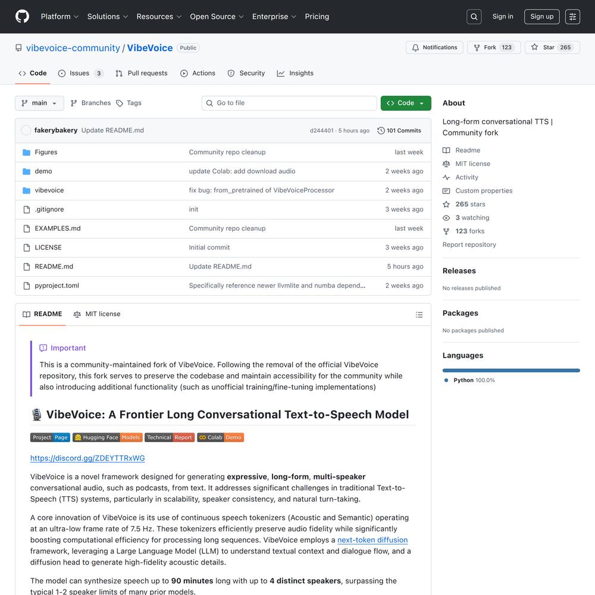This screenshot has height=595, width=595.
Task: Open the main branch dropdown
Action: click(x=39, y=103)
